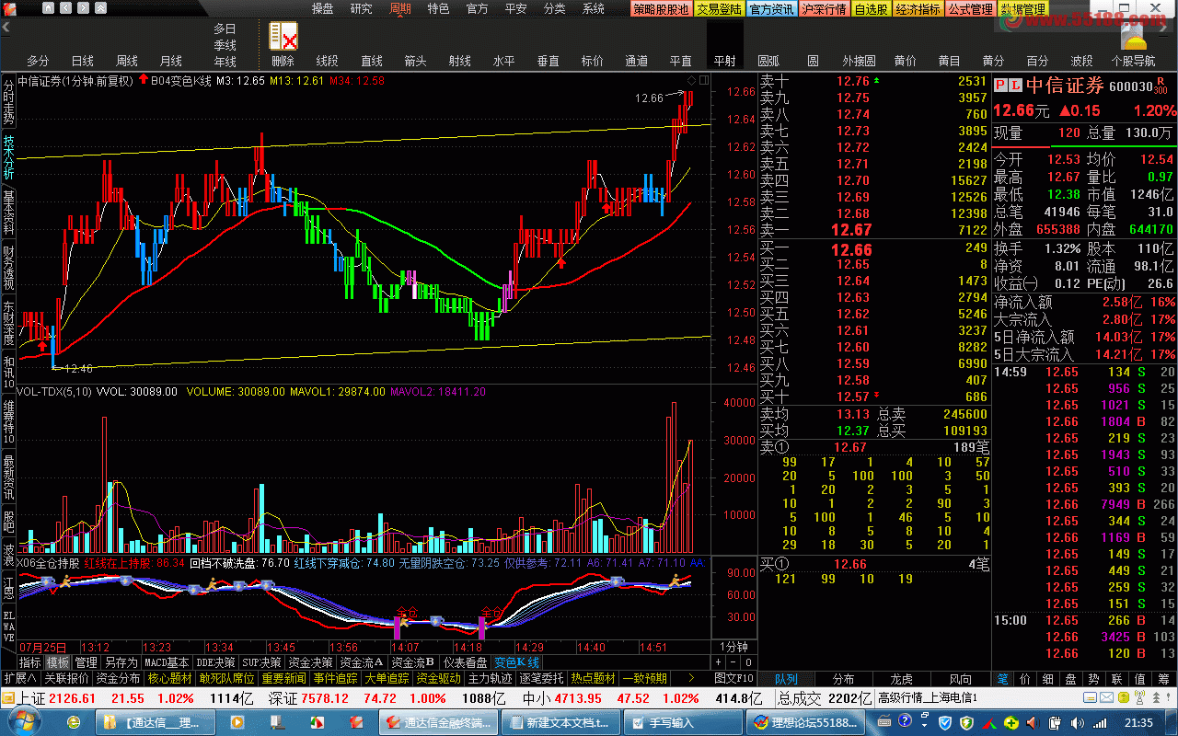Screen dimensions: 1178x736
Task: Click the 策略股股池 button
Action: (x=661, y=9)
